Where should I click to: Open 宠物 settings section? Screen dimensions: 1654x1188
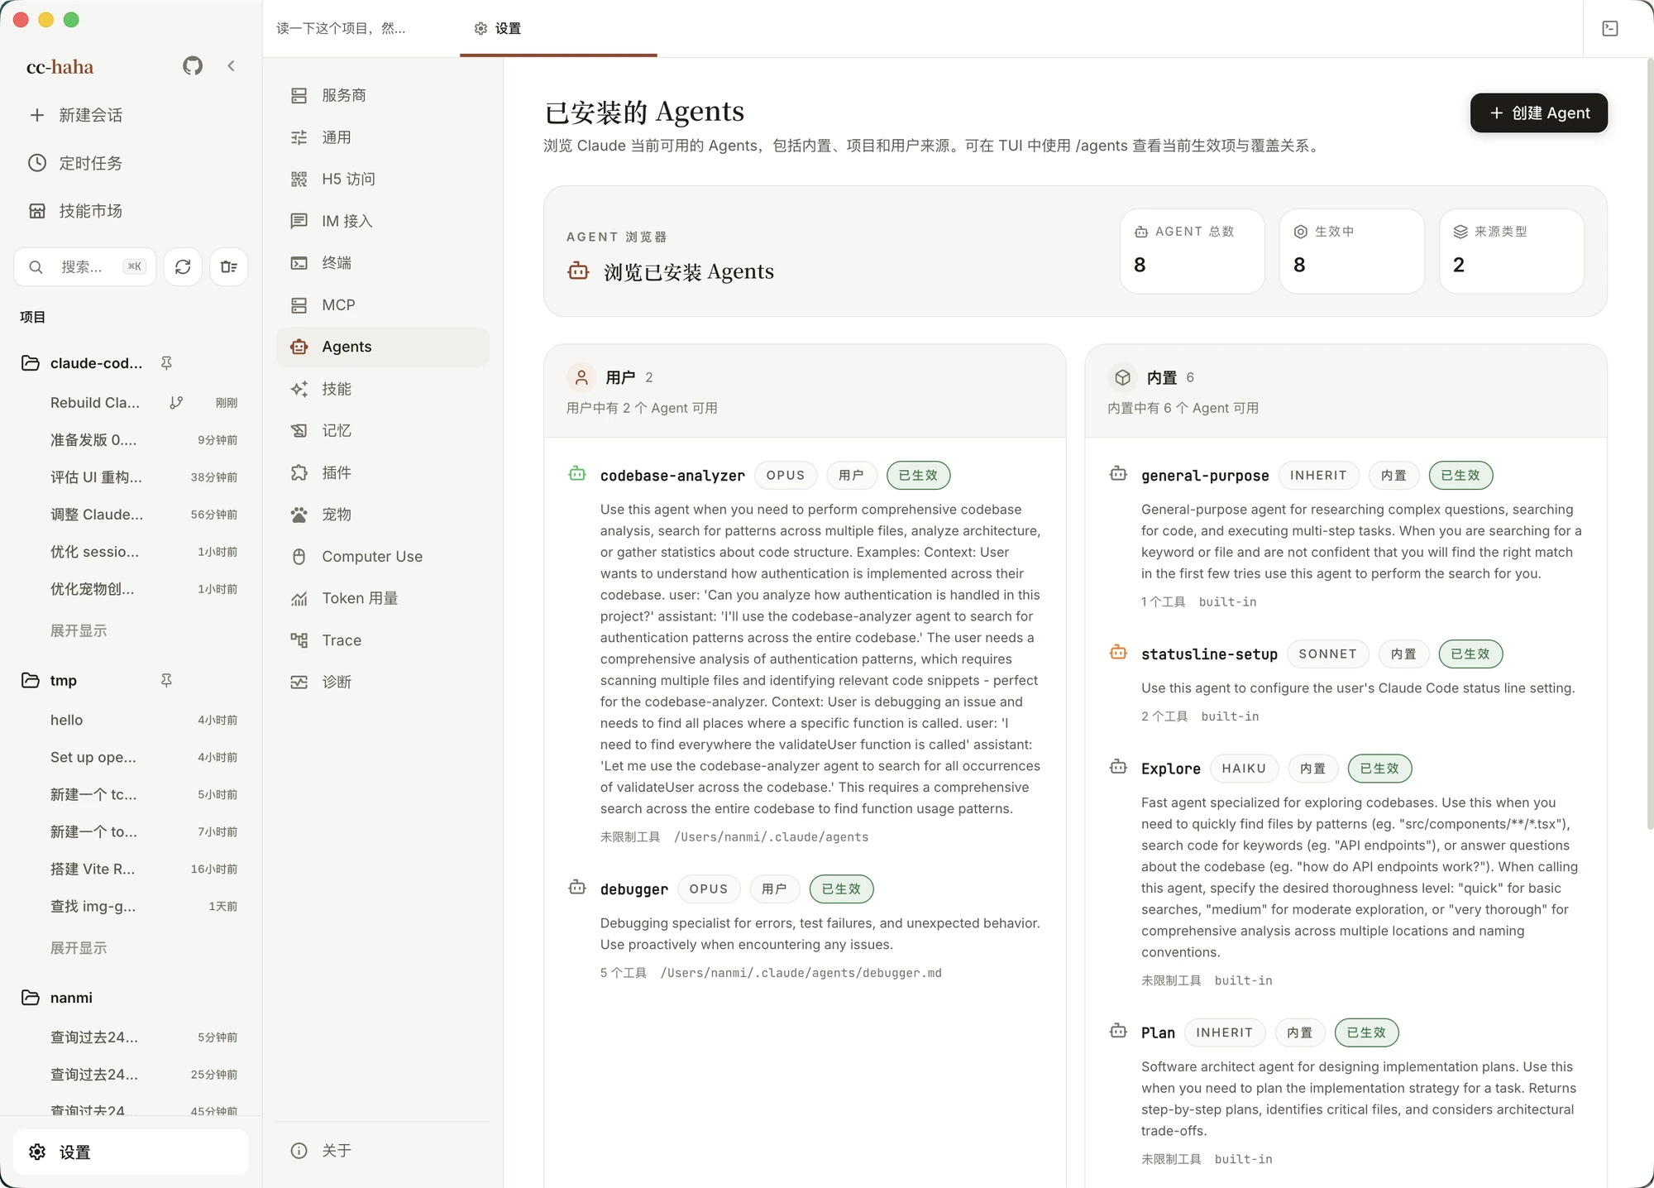tap(382, 515)
